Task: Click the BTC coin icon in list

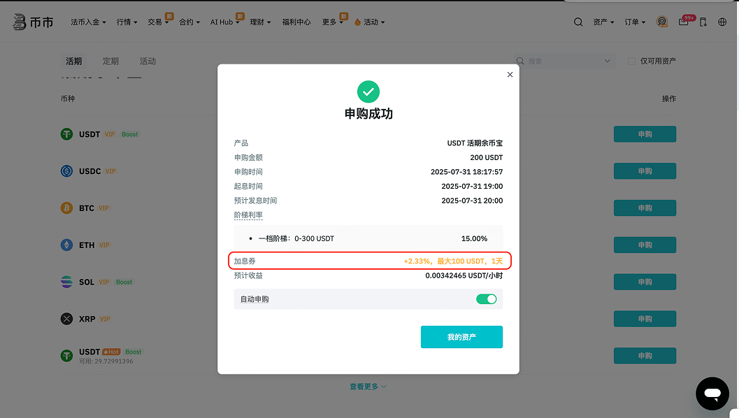Action: point(67,208)
